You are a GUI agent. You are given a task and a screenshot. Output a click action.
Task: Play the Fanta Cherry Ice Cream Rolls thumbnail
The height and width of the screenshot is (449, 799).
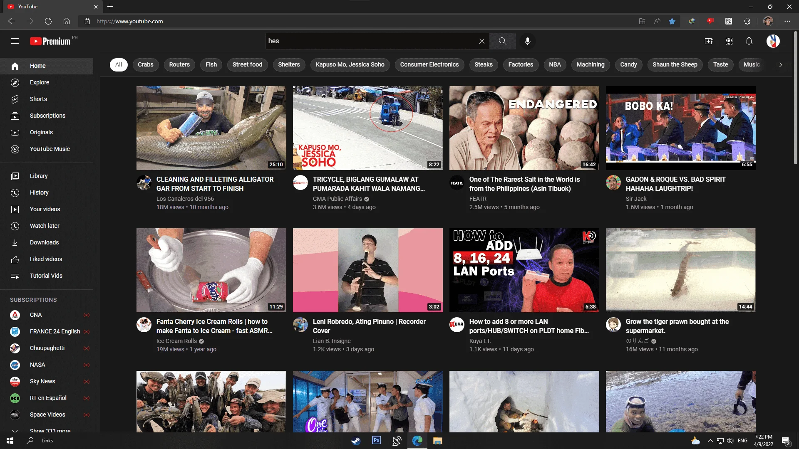[211, 270]
